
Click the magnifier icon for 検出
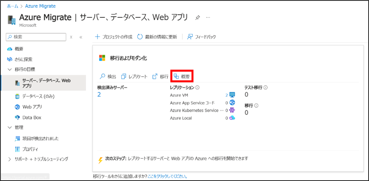coord(102,76)
